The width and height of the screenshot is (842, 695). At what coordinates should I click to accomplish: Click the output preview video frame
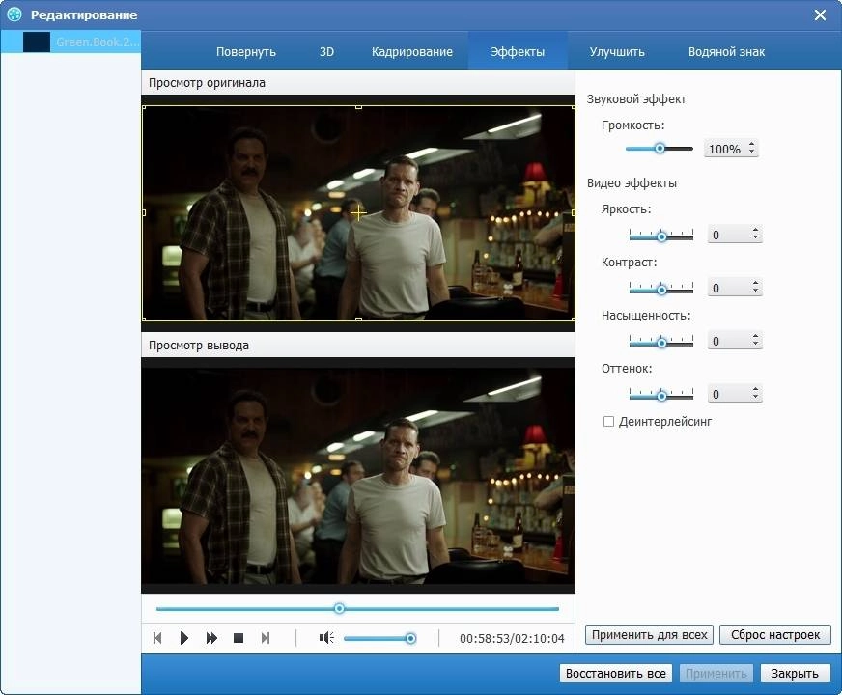point(358,476)
